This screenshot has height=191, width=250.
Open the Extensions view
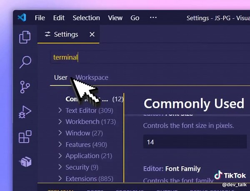pyautogui.click(x=25, y=137)
